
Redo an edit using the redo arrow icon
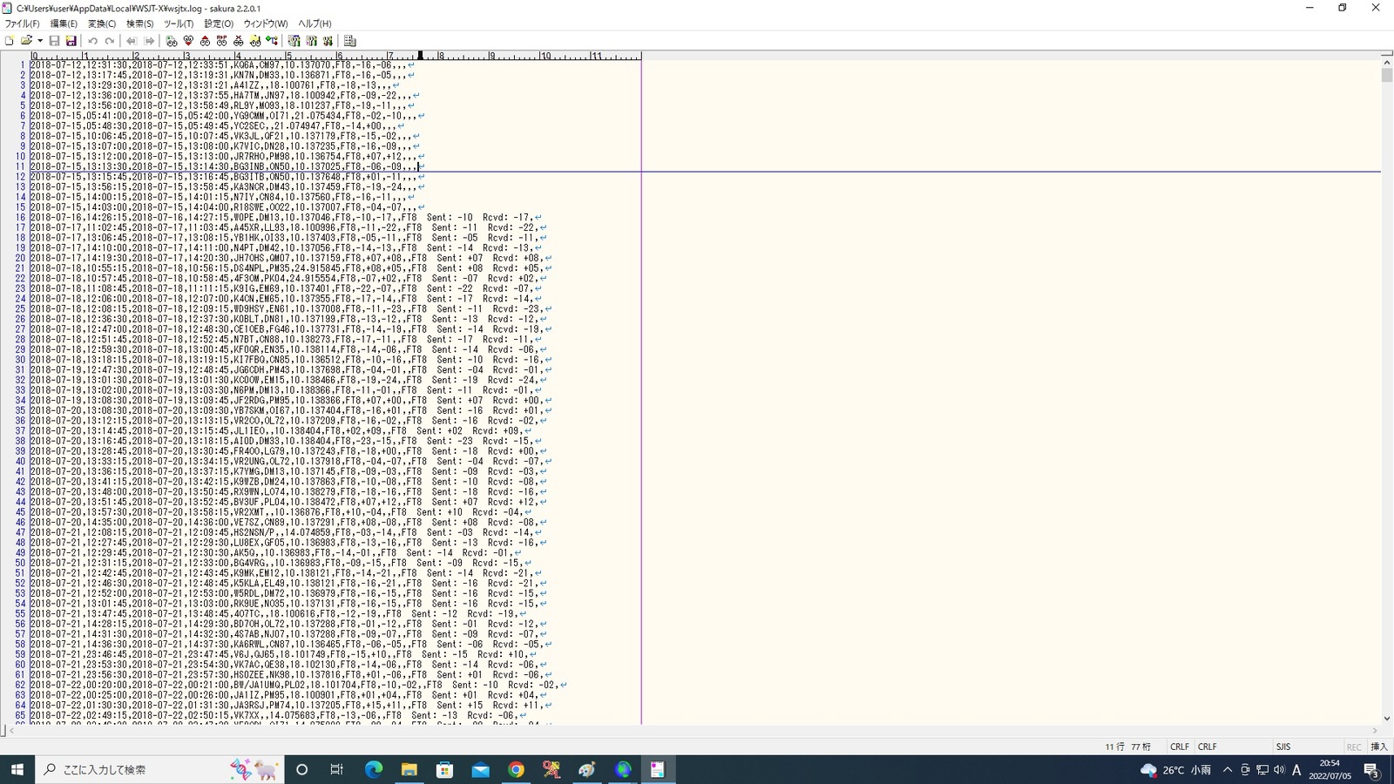tap(110, 41)
